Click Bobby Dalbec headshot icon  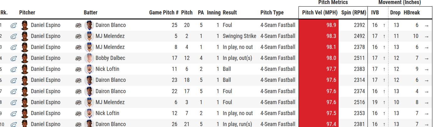tap(89, 58)
